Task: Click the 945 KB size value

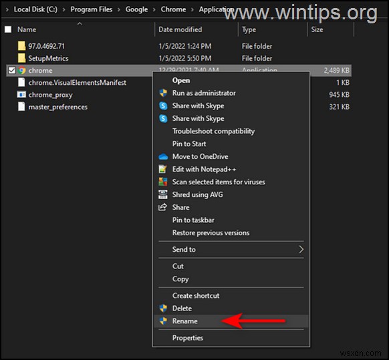Action: (339, 94)
